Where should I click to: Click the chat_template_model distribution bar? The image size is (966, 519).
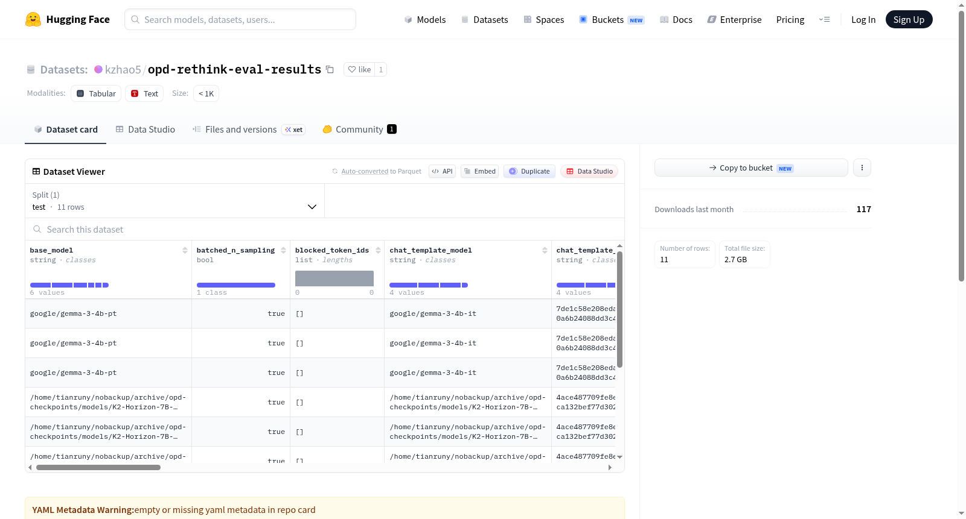click(429, 285)
